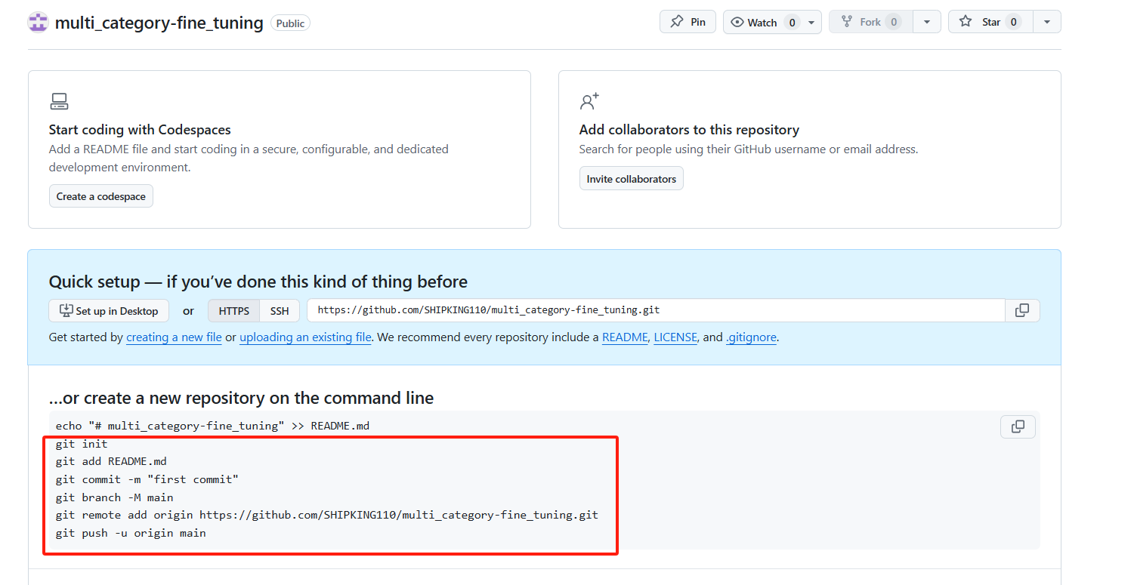This screenshot has height=585, width=1134.
Task: Open the uploading an existing file link
Action: point(305,337)
